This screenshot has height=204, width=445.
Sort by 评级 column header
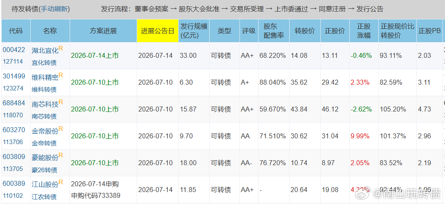point(249,31)
